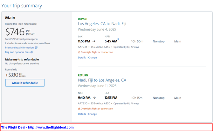Viewport: 213px width, 131px height.
Task: Click the popup icon next to Bag and optional fees
Action: coord(32,52)
